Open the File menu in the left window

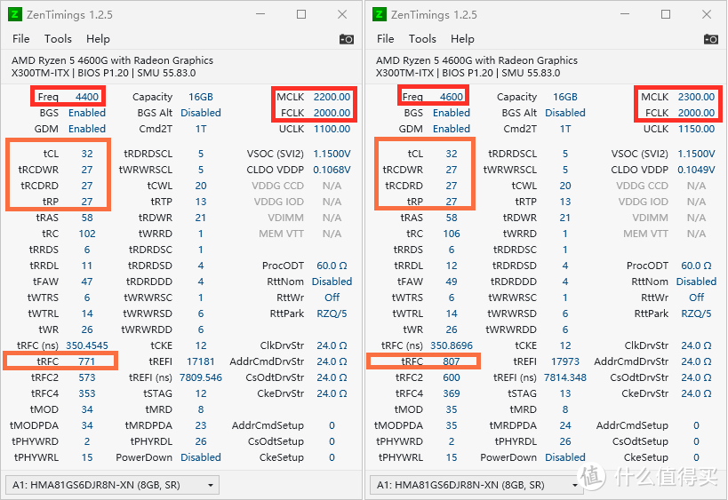pyautogui.click(x=21, y=39)
